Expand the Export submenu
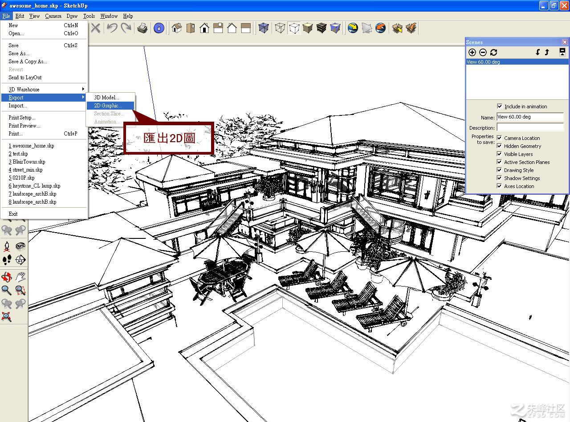 [44, 98]
